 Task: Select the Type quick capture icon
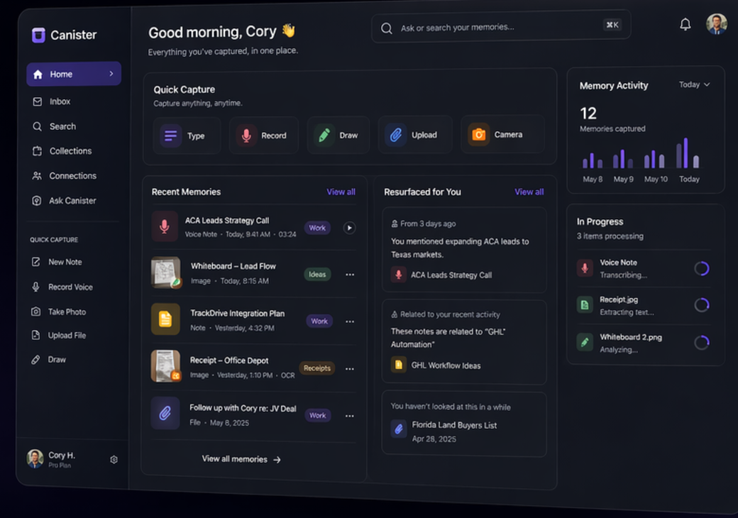tap(170, 135)
